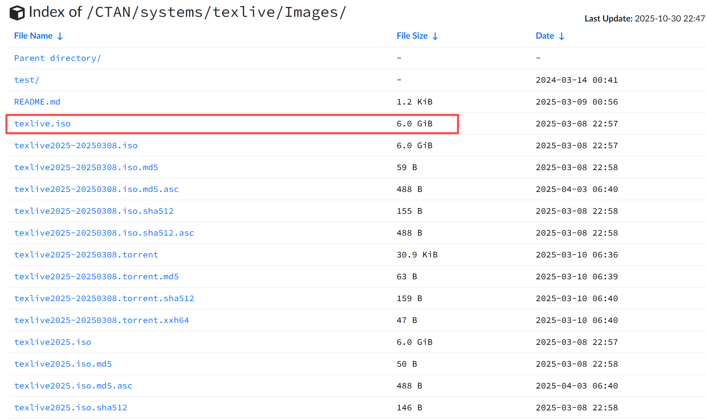Open the test/ folder
This screenshot has width=706, height=420.
[x=26, y=80]
